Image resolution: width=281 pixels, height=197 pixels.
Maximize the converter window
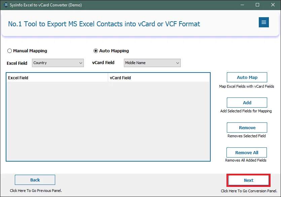(257, 5)
